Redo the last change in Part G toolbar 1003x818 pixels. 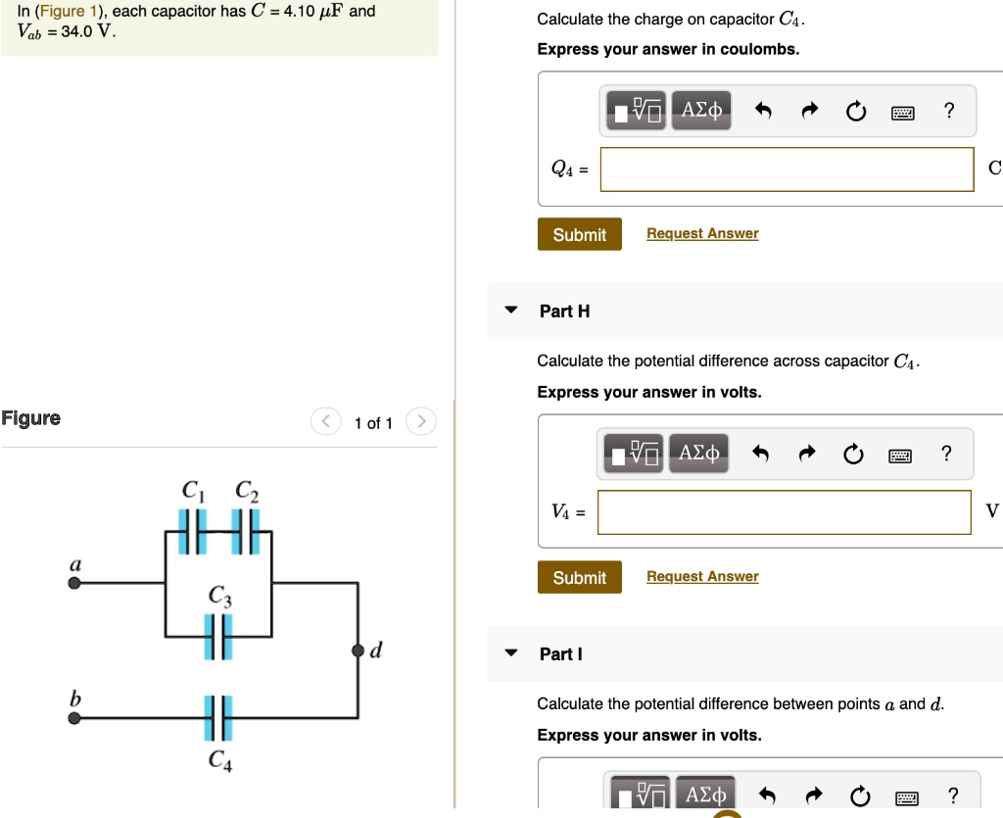click(x=808, y=111)
